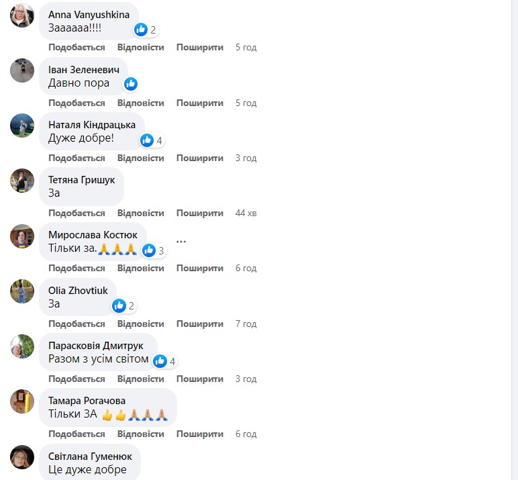The image size is (518, 480).
Task: Open like reactions on Мирослава Костюк's comment
Action: click(154, 250)
